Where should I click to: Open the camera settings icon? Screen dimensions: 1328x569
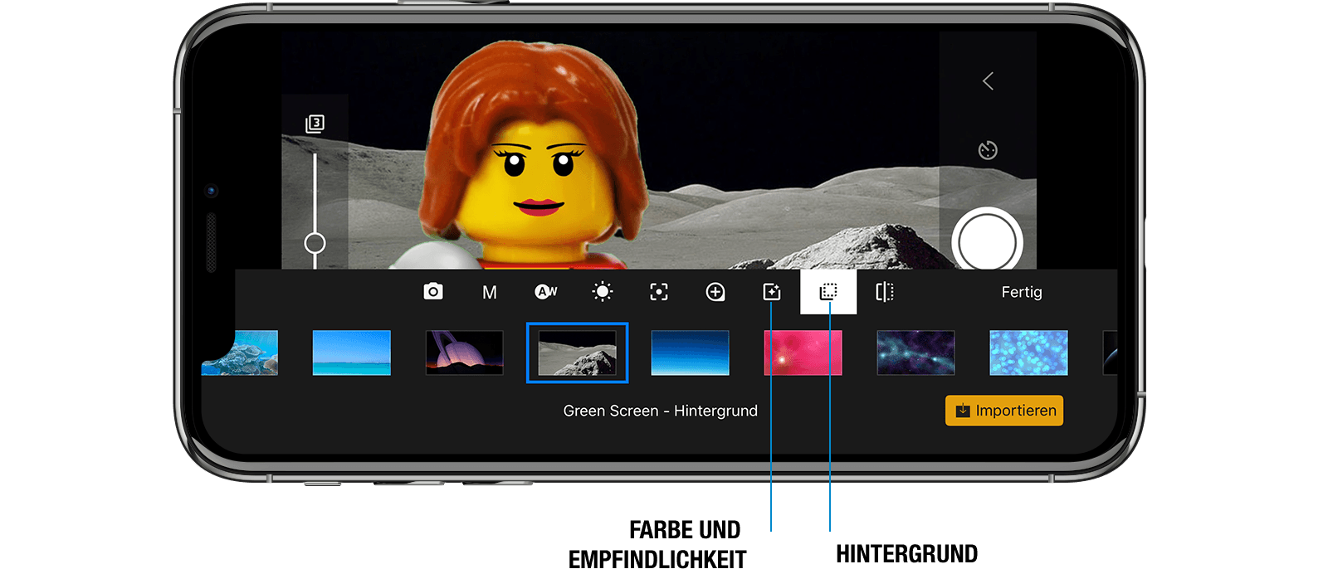pos(433,292)
